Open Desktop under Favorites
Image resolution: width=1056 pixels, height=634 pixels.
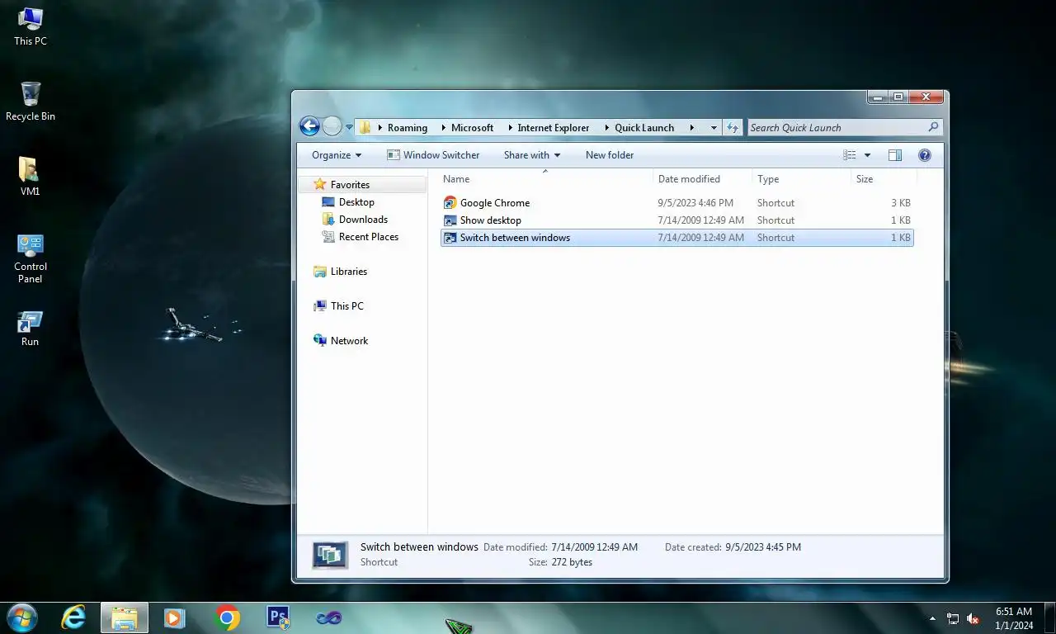tap(356, 202)
